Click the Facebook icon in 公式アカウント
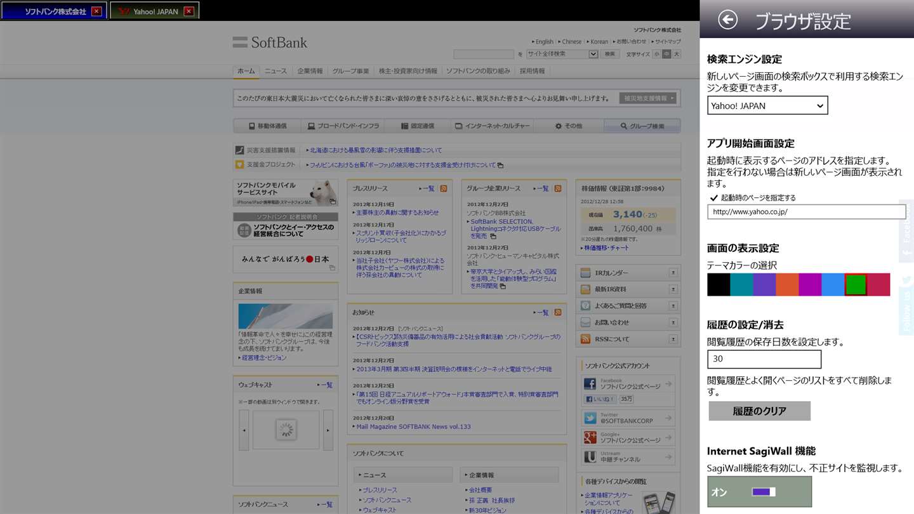The height and width of the screenshot is (514, 914). [590, 384]
